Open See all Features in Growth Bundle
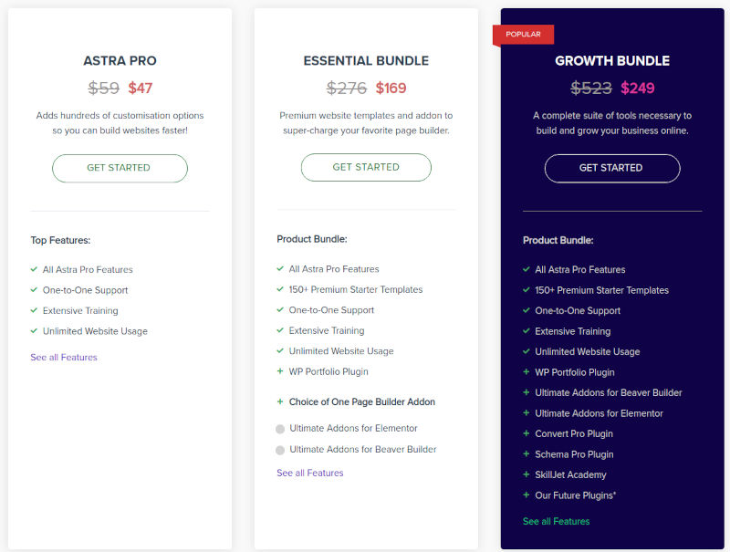The image size is (730, 552). 556,521
